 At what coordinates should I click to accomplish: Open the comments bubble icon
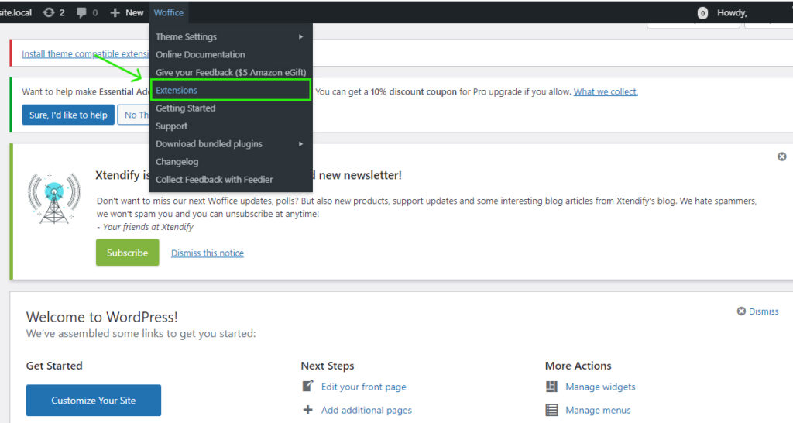[81, 12]
